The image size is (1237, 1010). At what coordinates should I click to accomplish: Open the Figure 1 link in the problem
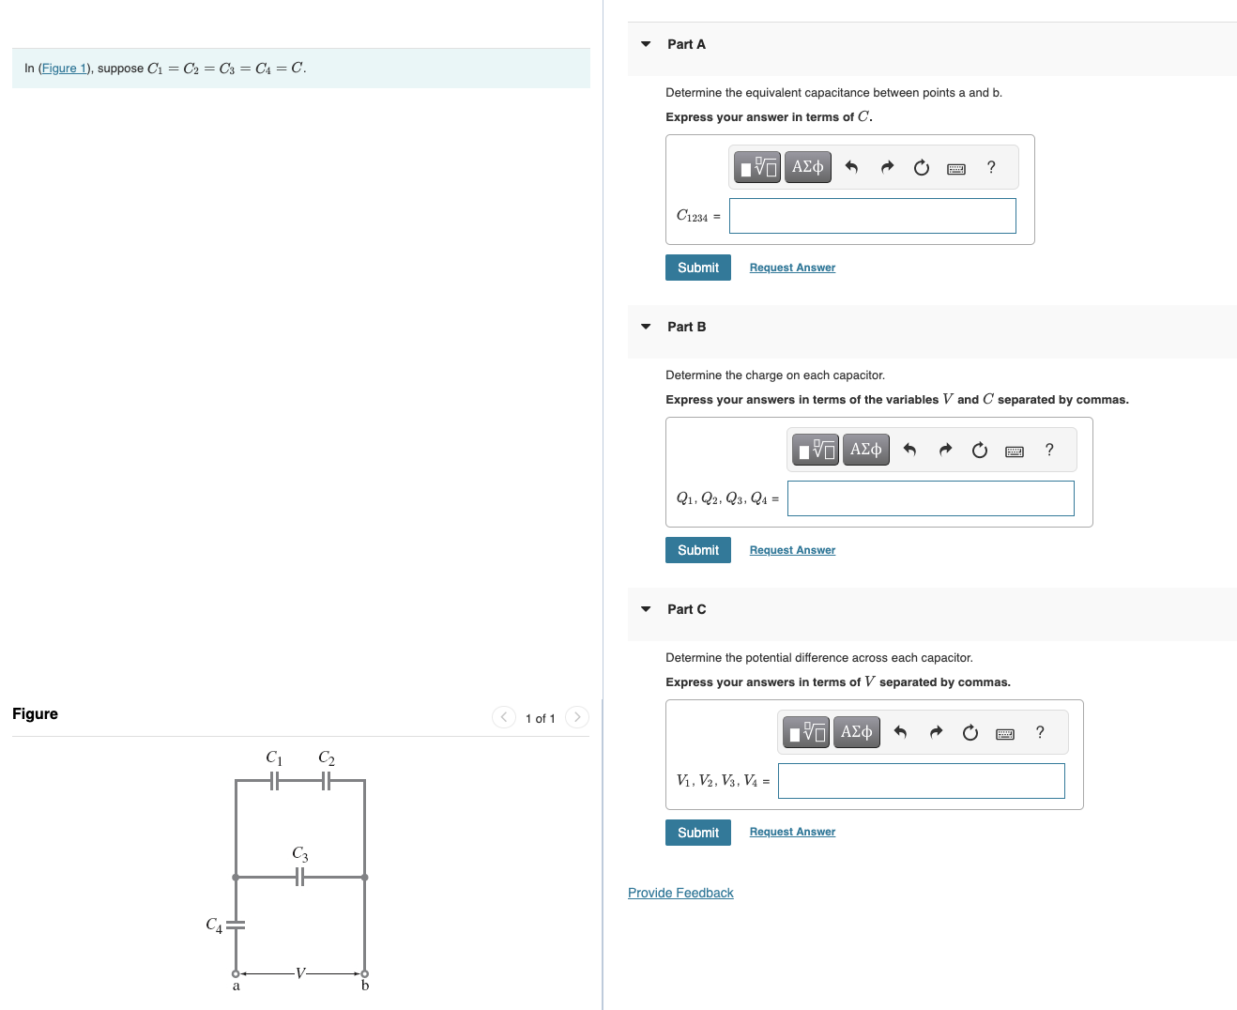(64, 68)
